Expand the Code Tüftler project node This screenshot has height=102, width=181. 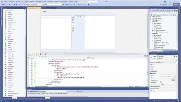(x=151, y=17)
